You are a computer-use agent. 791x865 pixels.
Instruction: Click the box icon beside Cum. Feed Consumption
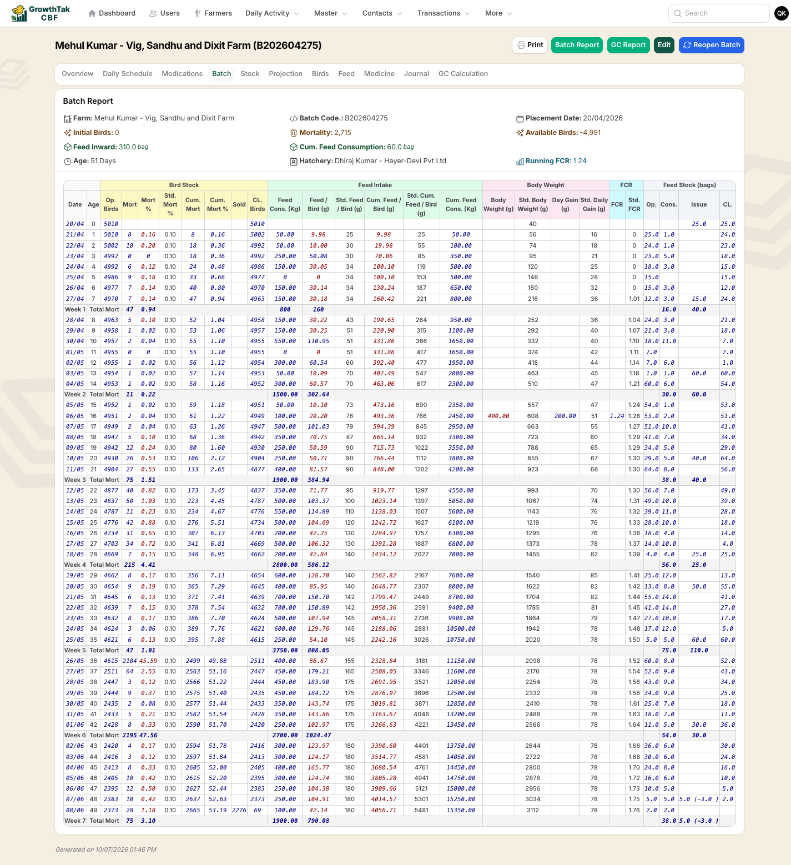point(294,147)
